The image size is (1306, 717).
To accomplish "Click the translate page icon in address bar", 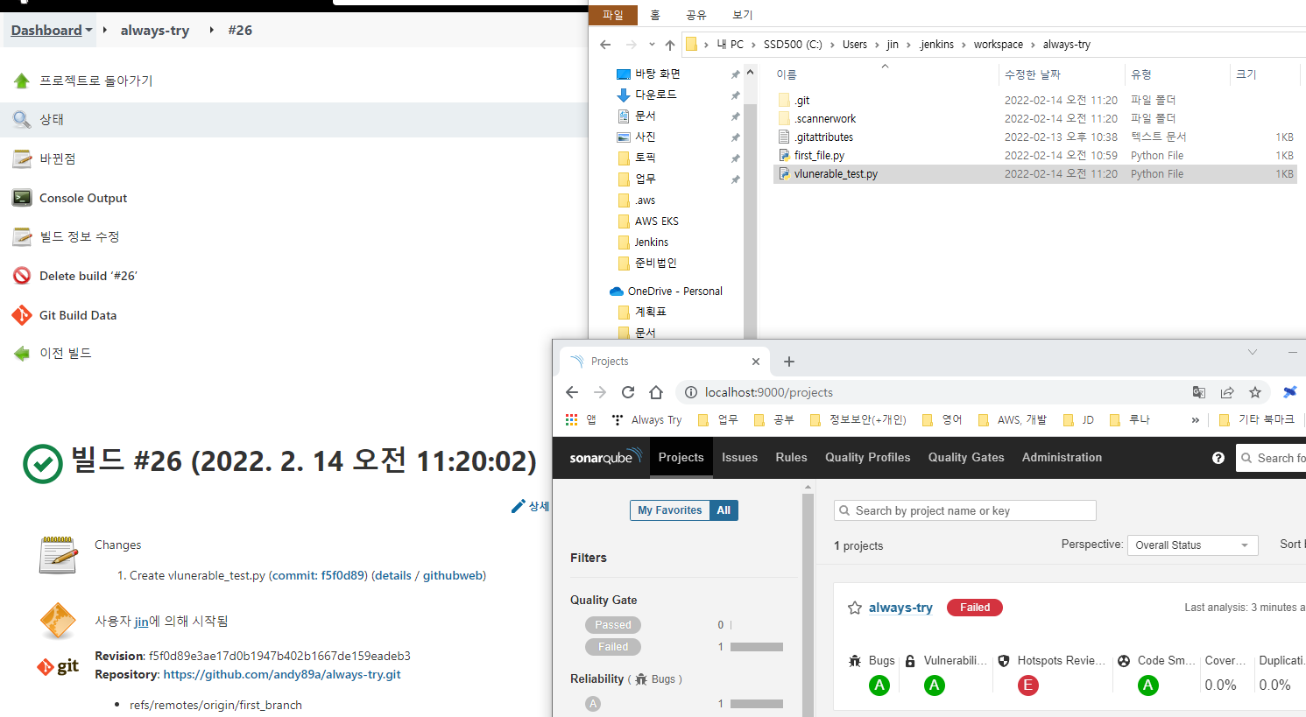I will [x=1199, y=392].
